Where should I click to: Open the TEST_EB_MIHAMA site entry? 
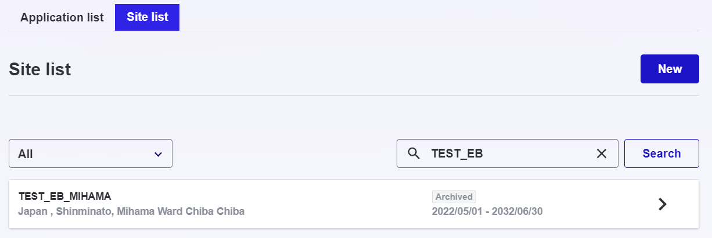(64, 196)
